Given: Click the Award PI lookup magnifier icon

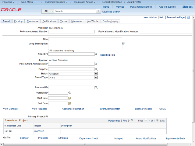Looking at the screenshot, I should (x=96, y=54).
